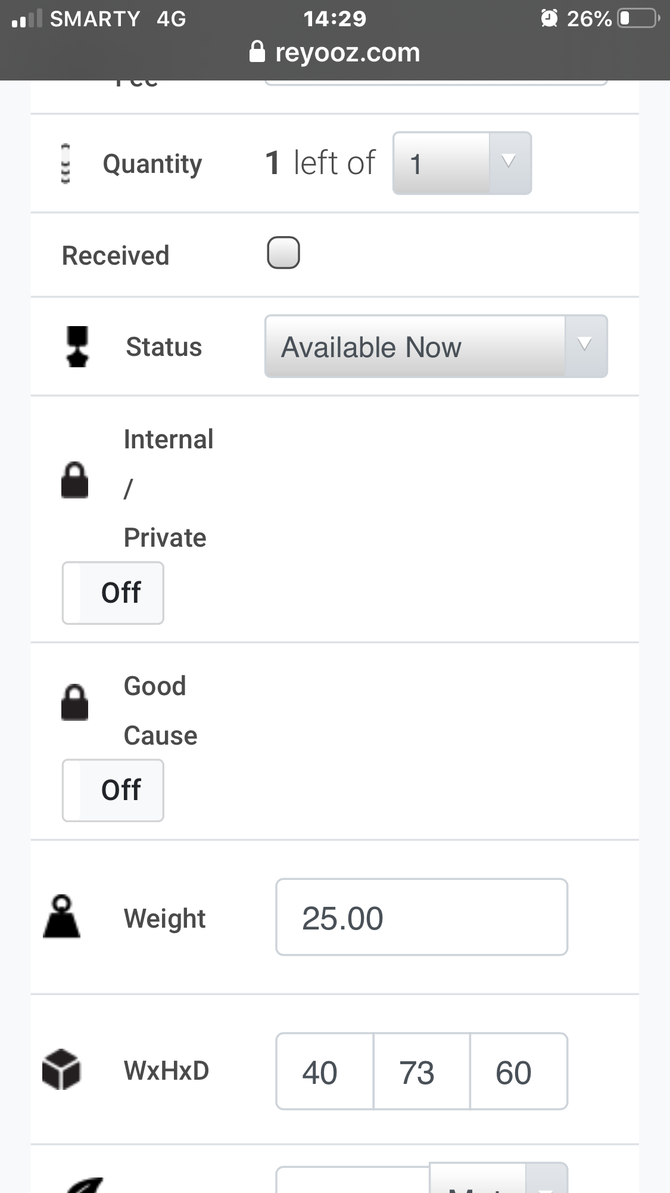Open the Quantity number dropdown
Screen dimensions: 670x1193
[x=462, y=163]
